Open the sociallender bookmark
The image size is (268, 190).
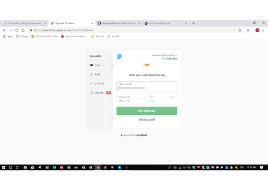74,37
